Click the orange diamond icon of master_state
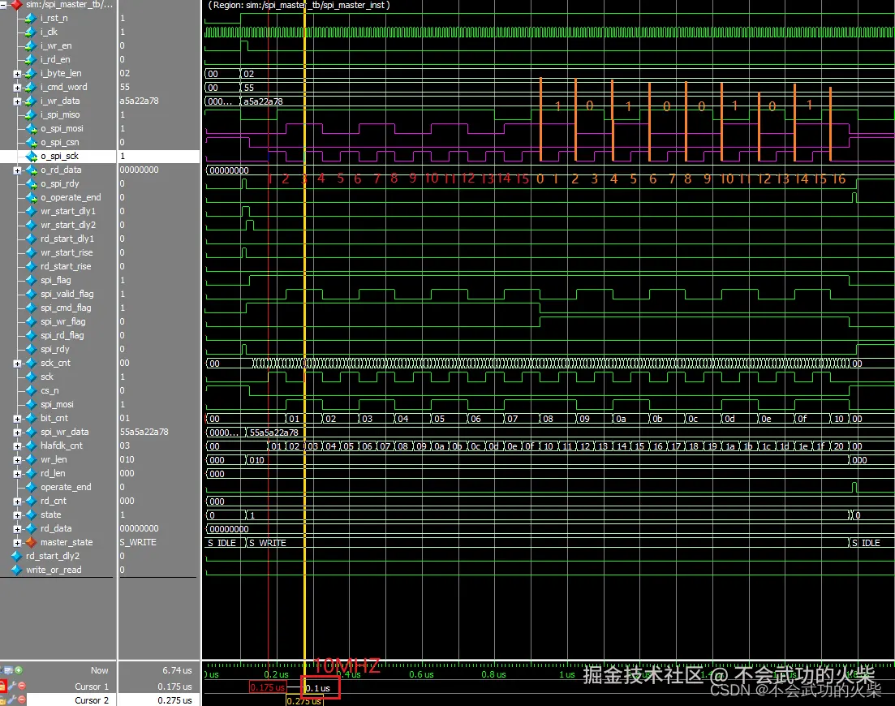 point(31,542)
